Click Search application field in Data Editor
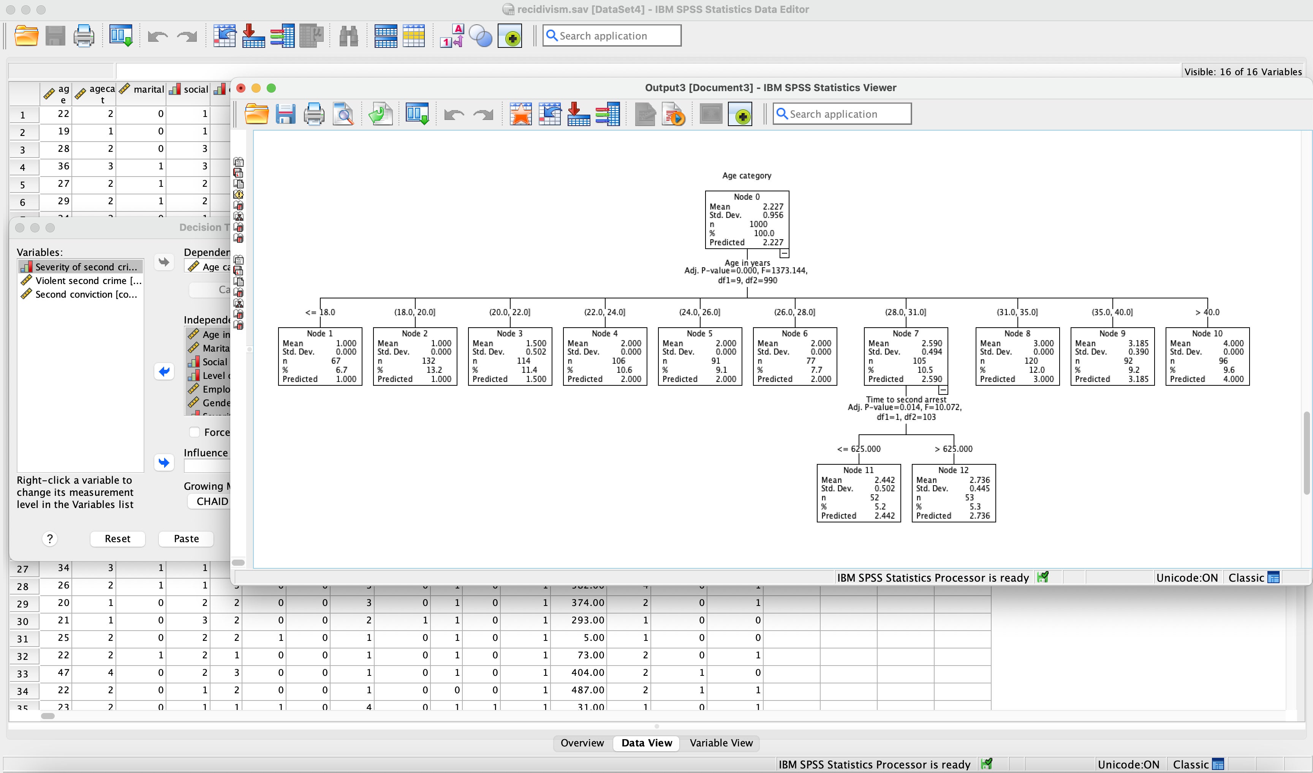 click(612, 35)
